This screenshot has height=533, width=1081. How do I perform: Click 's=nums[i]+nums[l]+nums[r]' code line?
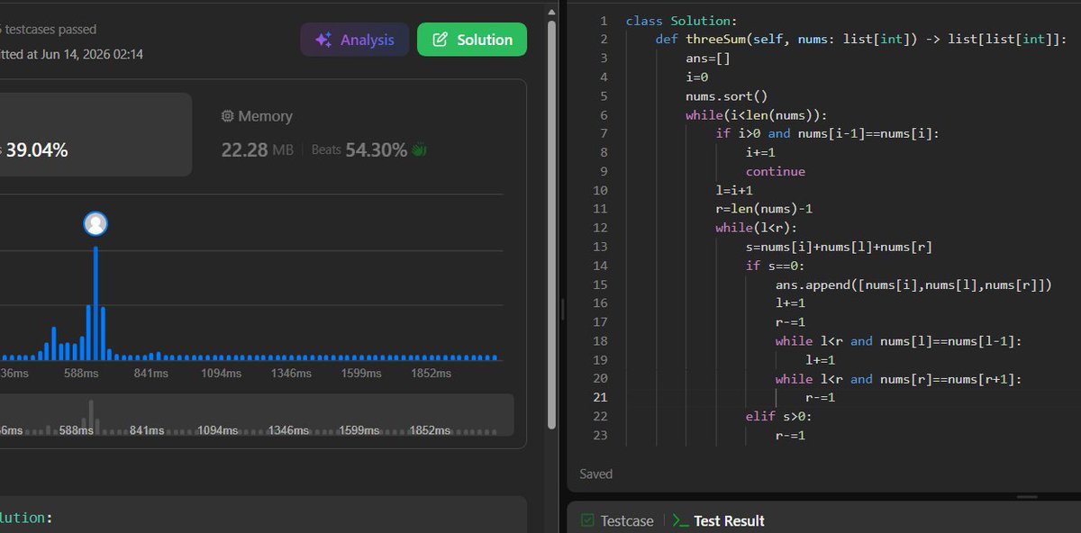839,247
